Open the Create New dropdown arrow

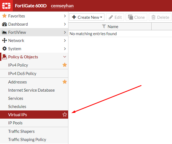(101, 17)
